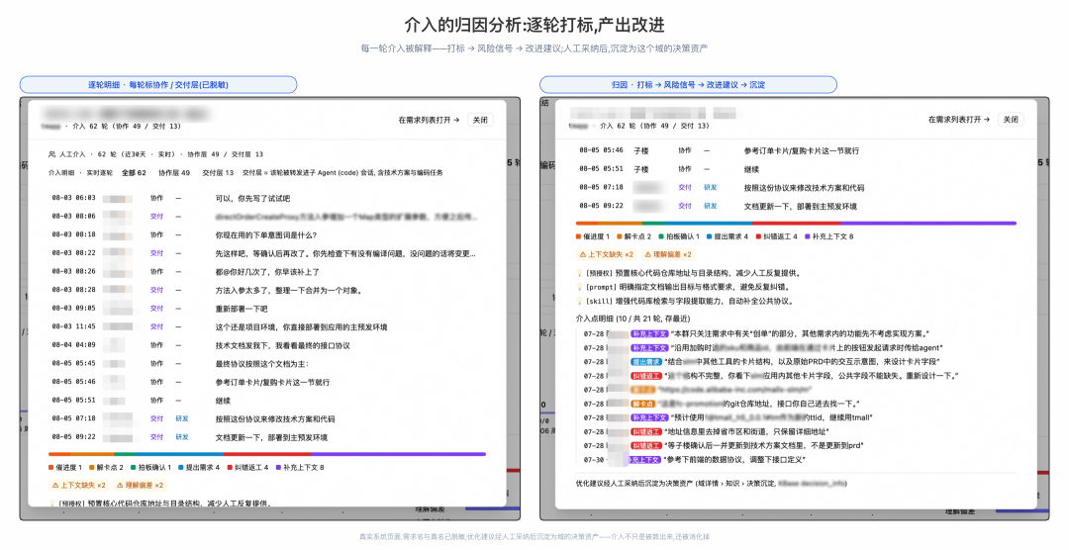This screenshot has height=550, width=1069.
Task: Click the 归因 · 打标 → 风险信号 pill header
Action: click(x=688, y=84)
